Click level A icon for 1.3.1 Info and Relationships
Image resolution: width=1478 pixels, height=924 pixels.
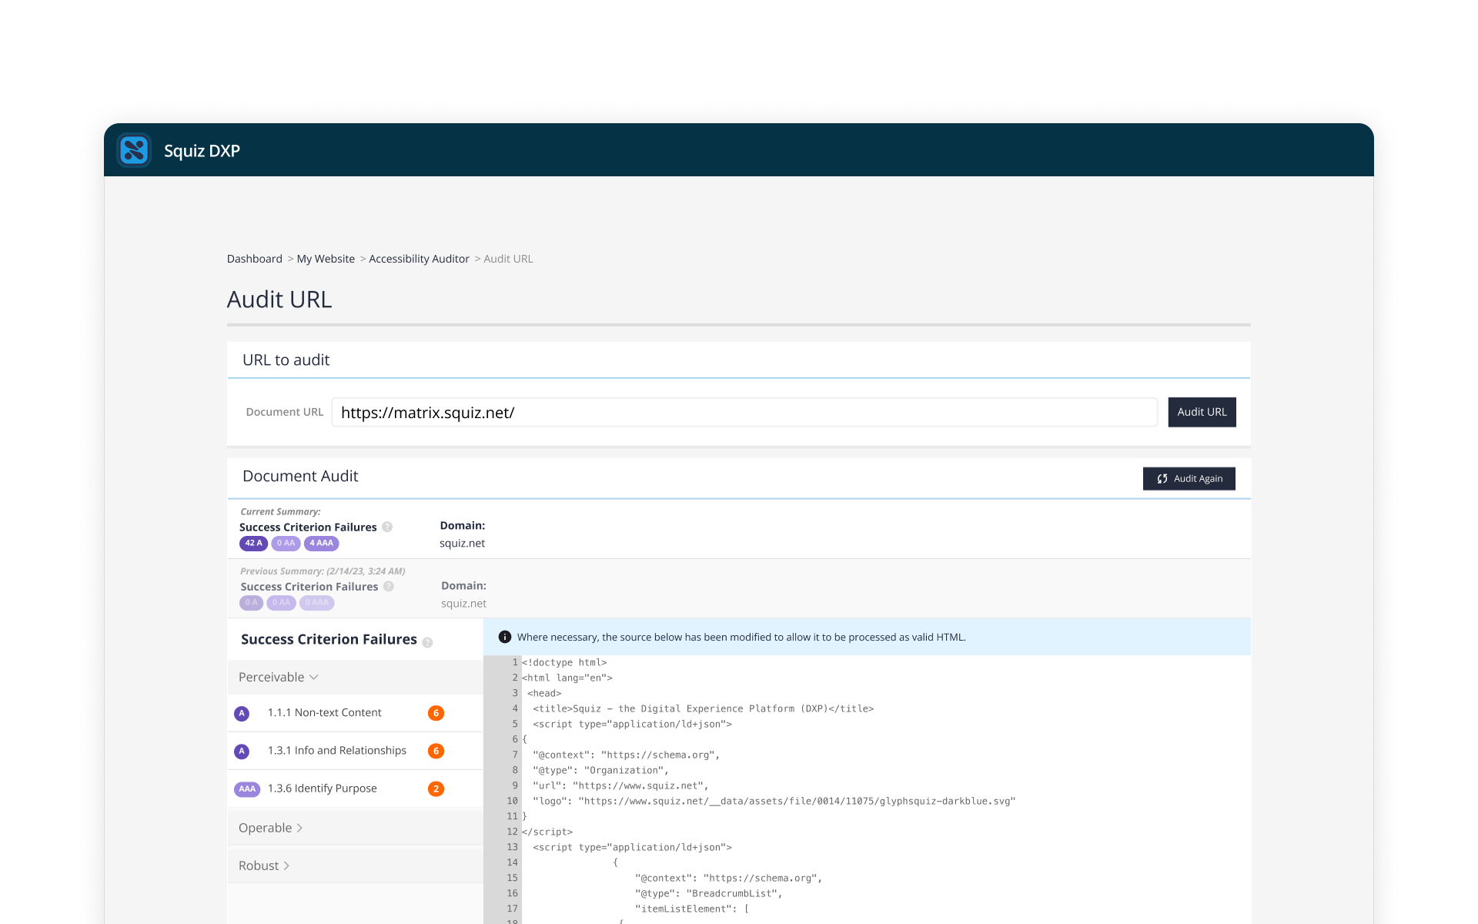tap(242, 752)
